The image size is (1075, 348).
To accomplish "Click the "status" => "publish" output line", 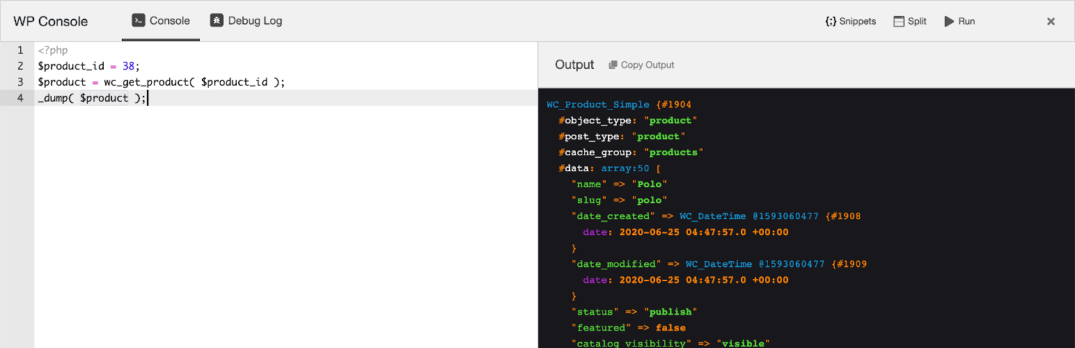I will [x=634, y=312].
